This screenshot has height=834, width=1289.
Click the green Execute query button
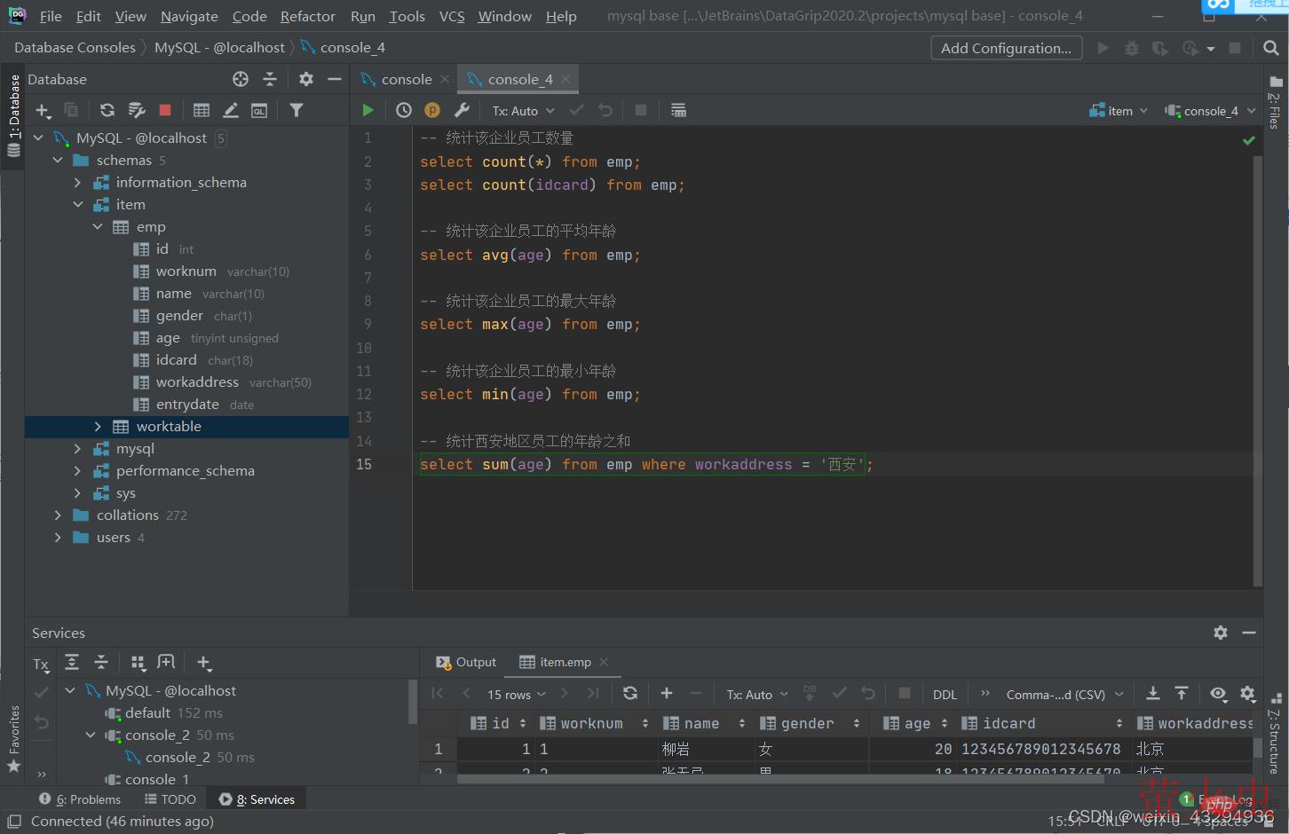[x=368, y=110]
